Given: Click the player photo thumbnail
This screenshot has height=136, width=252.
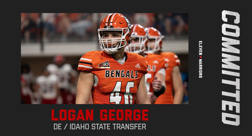Looking at the screenshot, I should (x=105, y=59).
